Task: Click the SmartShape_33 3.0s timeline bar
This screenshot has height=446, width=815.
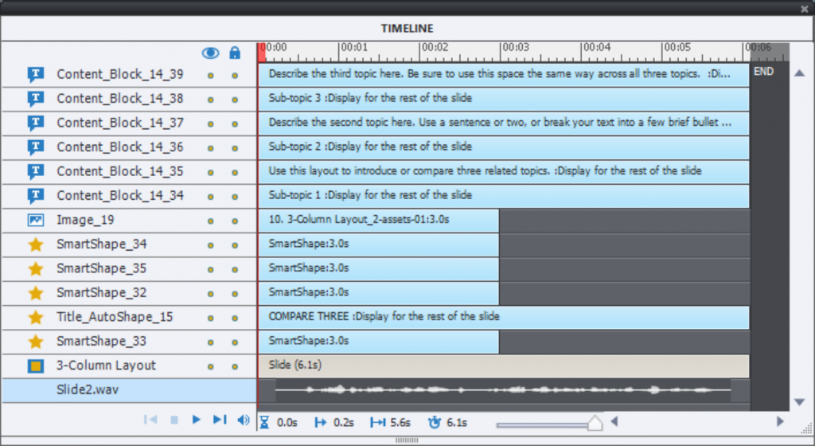Action: coord(378,342)
